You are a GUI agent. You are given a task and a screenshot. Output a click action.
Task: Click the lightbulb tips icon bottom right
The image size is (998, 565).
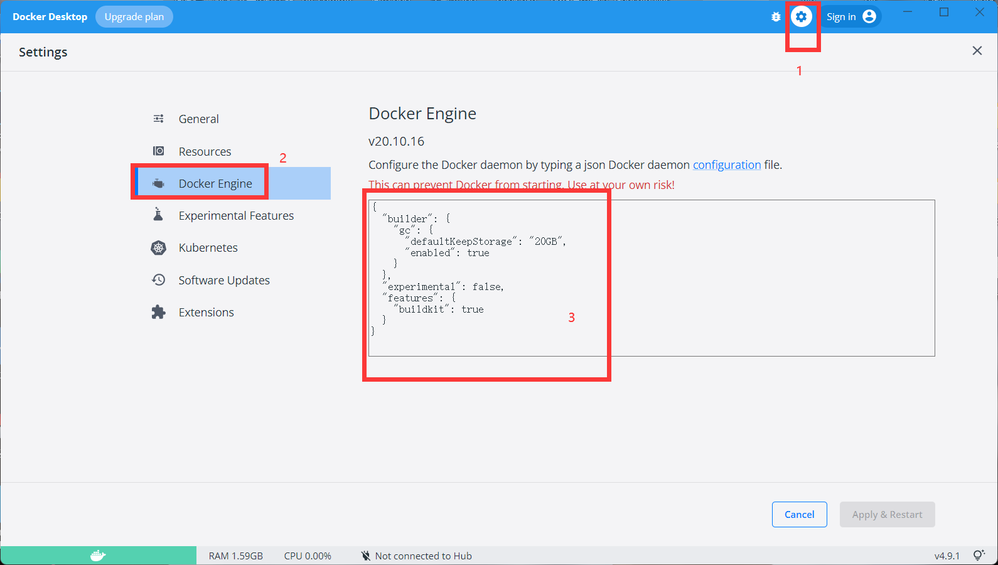click(979, 556)
